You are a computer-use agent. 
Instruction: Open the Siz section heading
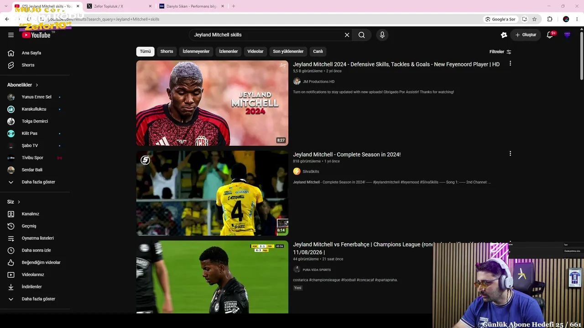pos(14,202)
